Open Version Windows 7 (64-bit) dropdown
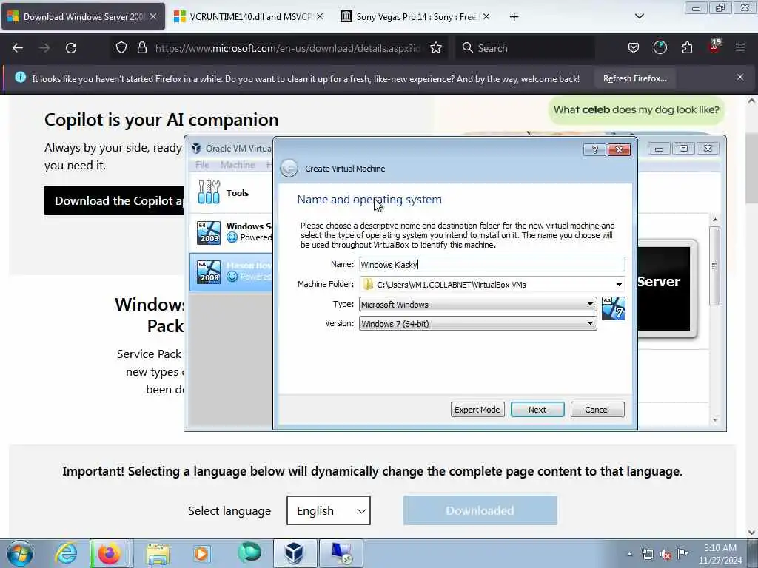Image resolution: width=758 pixels, height=568 pixels. (477, 324)
